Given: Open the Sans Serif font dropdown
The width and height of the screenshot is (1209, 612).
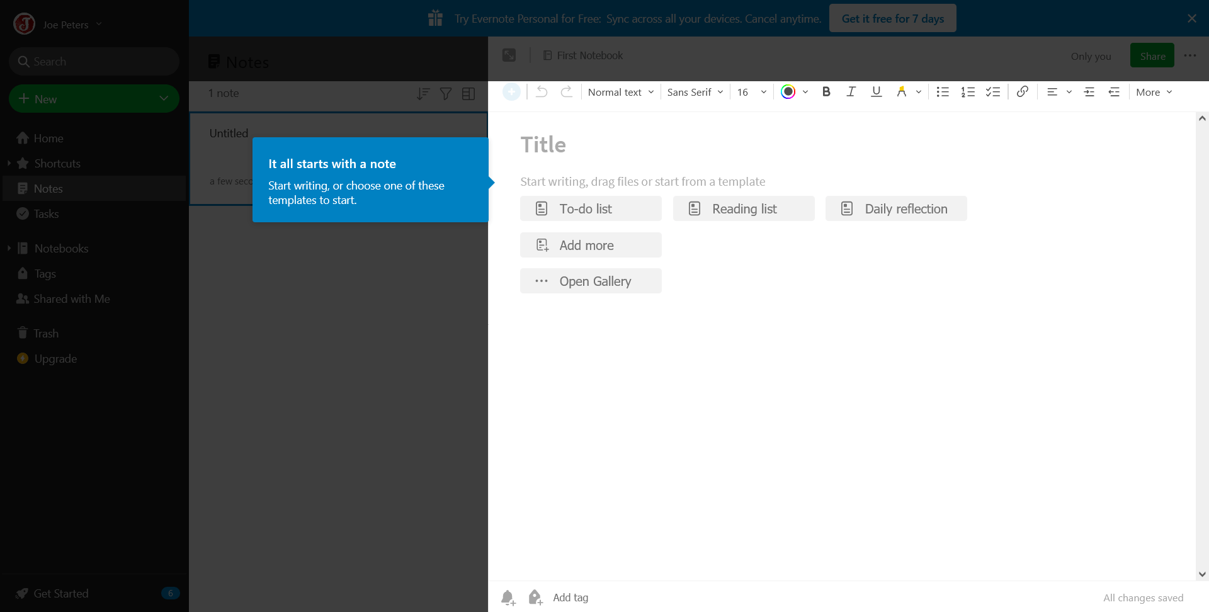Looking at the screenshot, I should [695, 92].
